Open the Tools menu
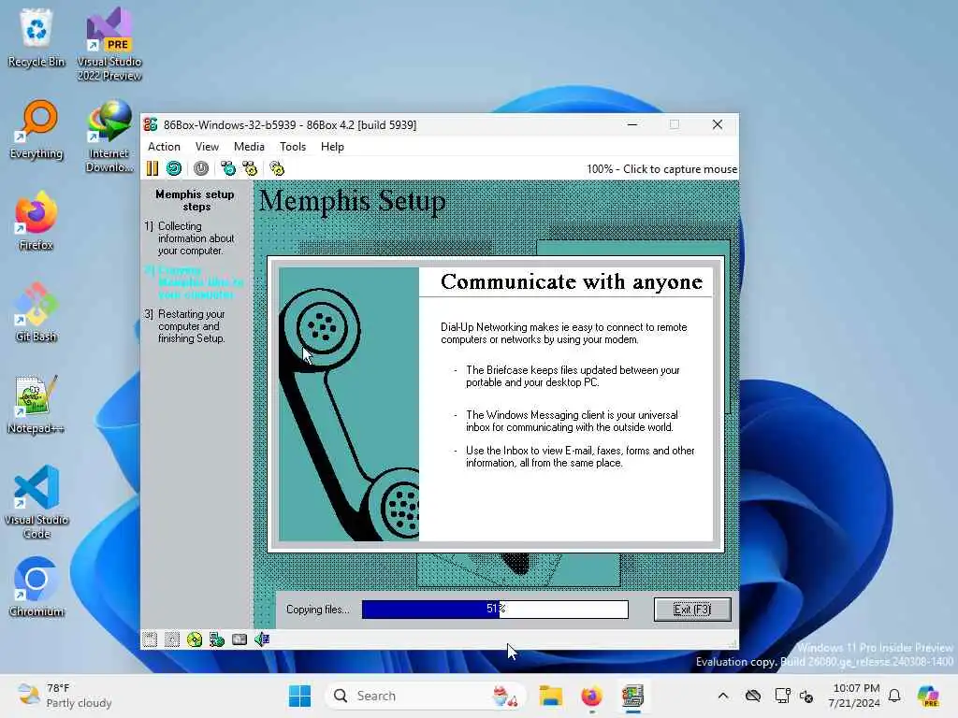The image size is (958, 718). [x=293, y=147]
